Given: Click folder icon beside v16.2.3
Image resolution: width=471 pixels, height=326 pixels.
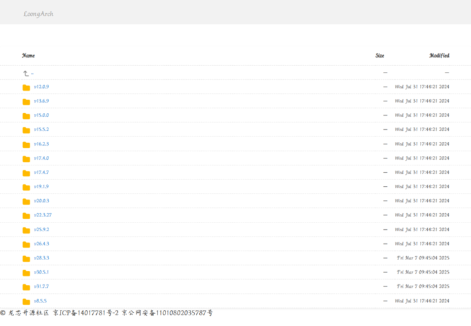Looking at the screenshot, I should pyautogui.click(x=26, y=145).
